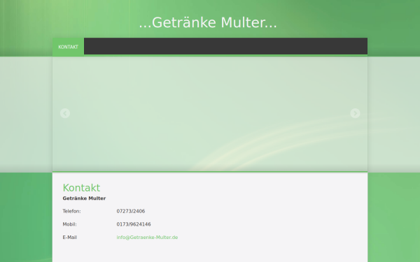
Task: Select the phone number 07273/2406
Action: point(131,211)
